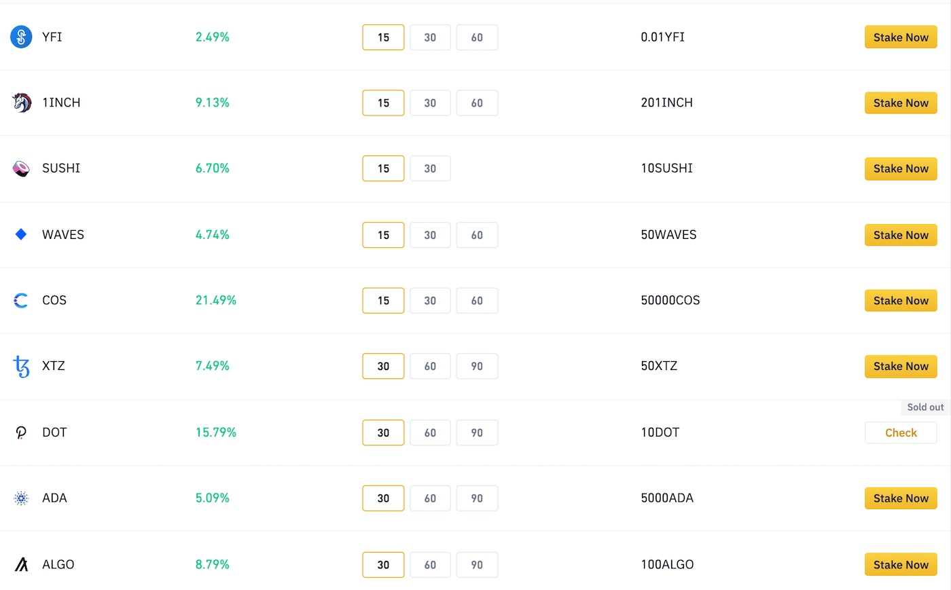This screenshot has width=951, height=590.
Task: Click the WAVES blue diamond icon
Action: point(21,234)
